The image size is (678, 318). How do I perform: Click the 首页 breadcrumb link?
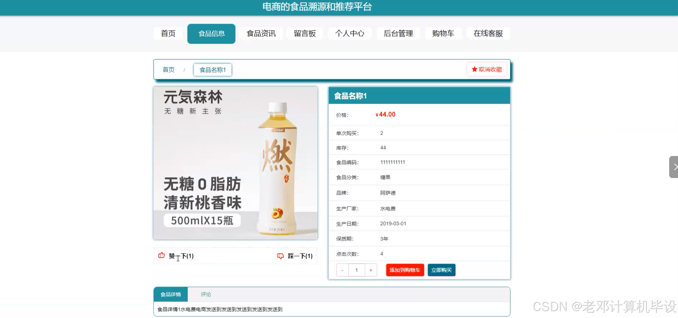tap(168, 70)
